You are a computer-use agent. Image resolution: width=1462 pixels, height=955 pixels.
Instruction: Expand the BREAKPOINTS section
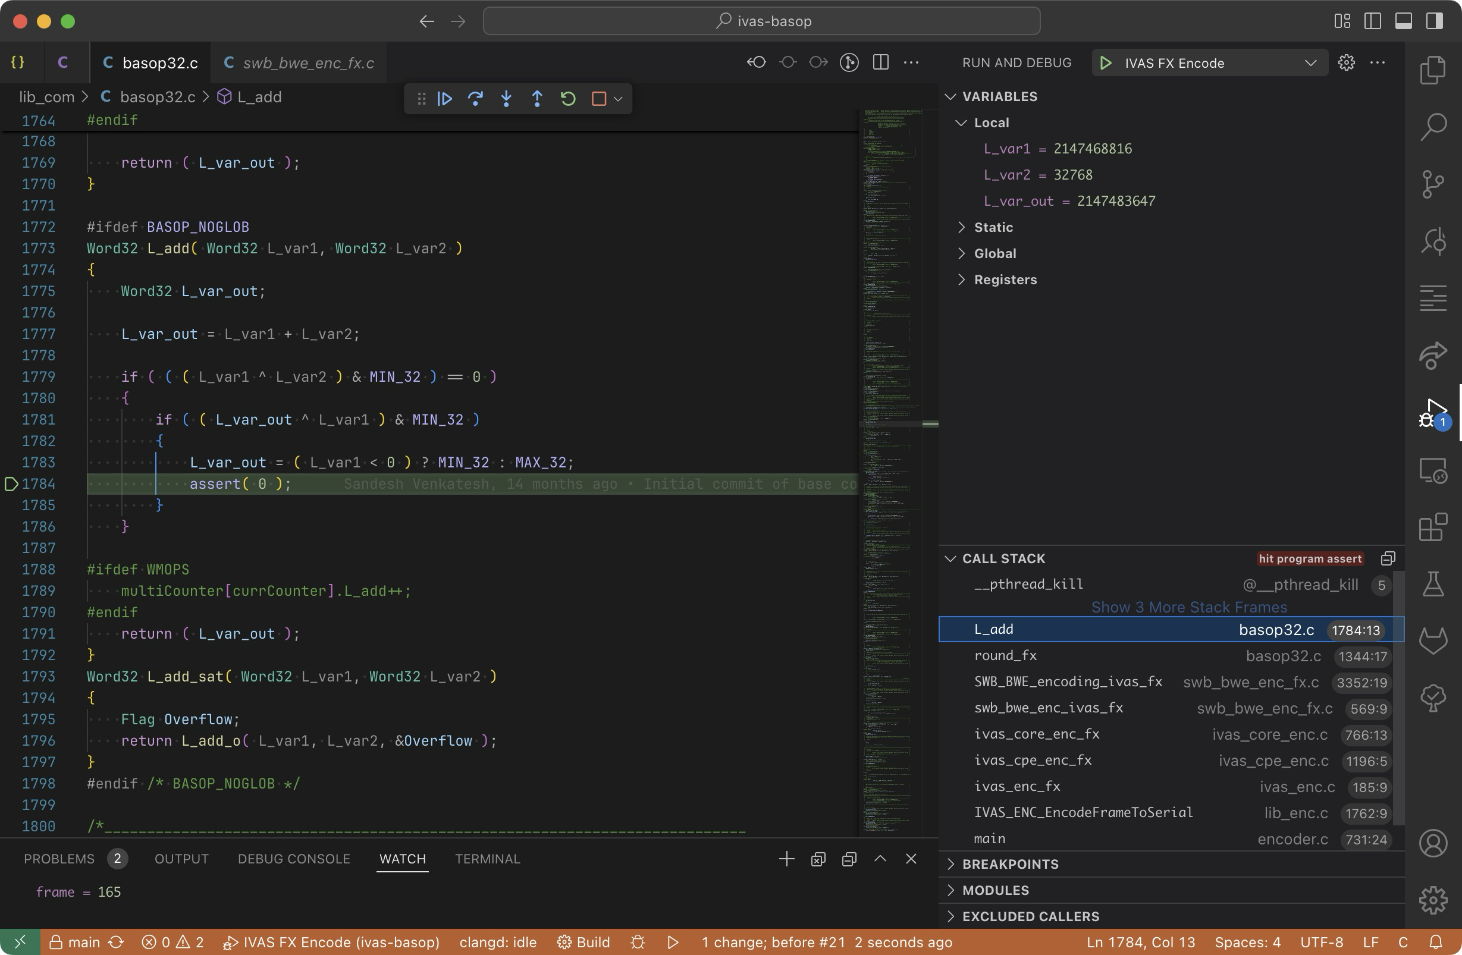[x=1010, y=864]
